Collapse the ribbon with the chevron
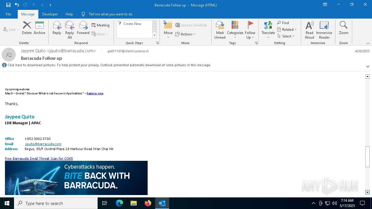This screenshot has height=209, width=372. pos(368,43)
